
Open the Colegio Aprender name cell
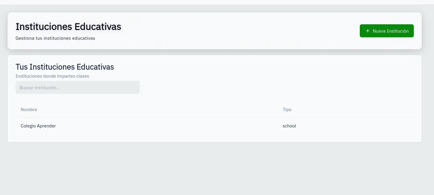(x=38, y=126)
